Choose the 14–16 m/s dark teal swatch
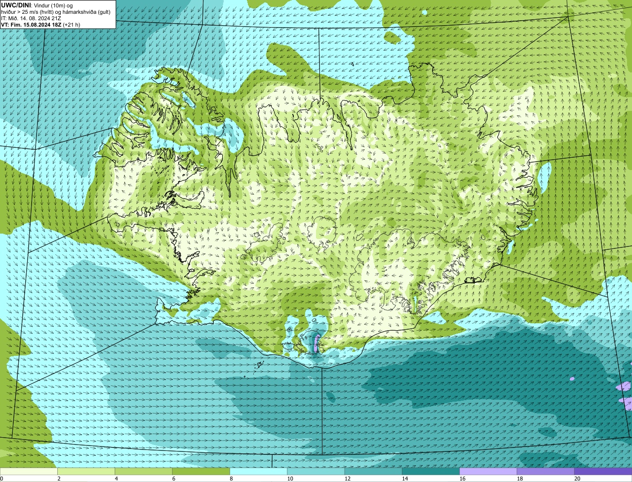Screen dimensions: 632x482 tap(431, 471)
